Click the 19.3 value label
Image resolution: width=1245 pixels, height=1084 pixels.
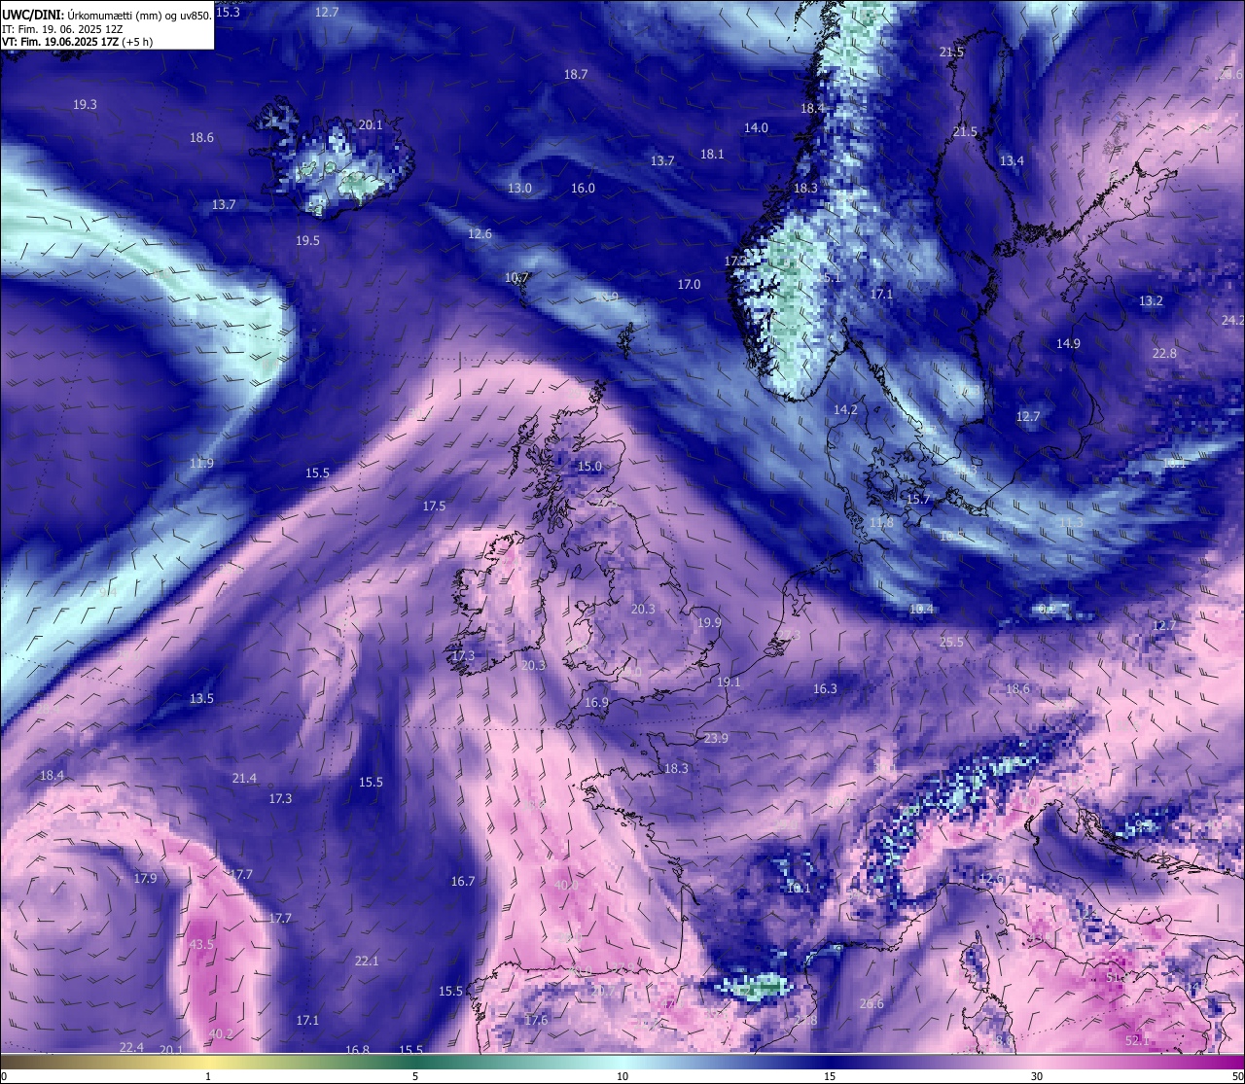tap(85, 104)
